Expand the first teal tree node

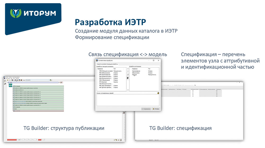coord(11,84)
